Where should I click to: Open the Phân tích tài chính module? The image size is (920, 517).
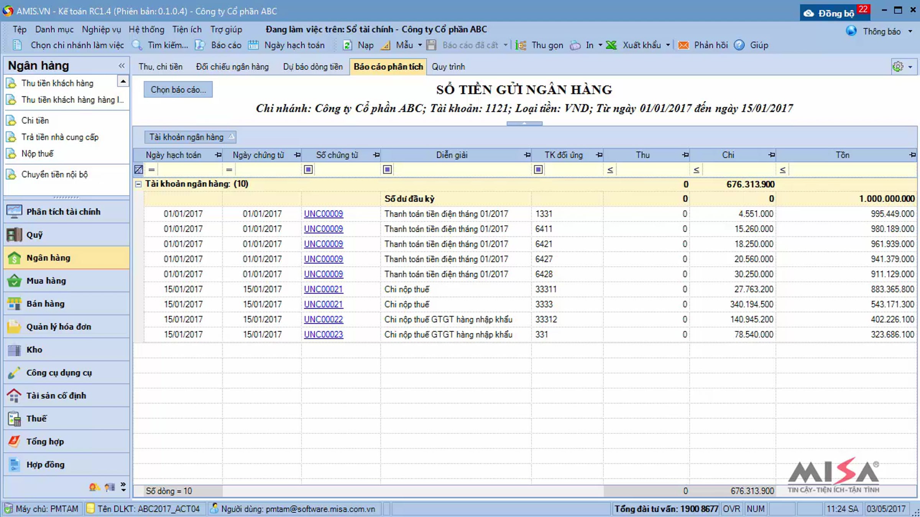[66, 212]
